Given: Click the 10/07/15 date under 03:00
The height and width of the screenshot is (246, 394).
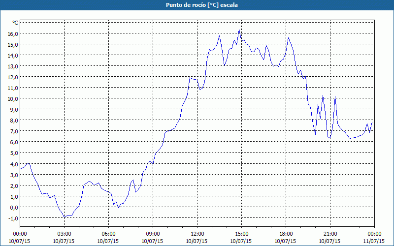Looking at the screenshot, I should pyautogui.click(x=64, y=241).
